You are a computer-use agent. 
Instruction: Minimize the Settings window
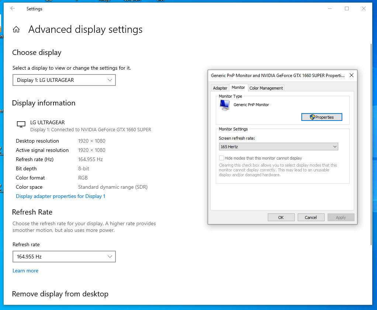click(330, 8)
